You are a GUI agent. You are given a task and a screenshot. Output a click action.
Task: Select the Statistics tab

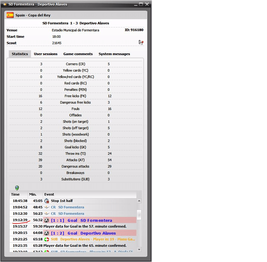pyautogui.click(x=20, y=54)
